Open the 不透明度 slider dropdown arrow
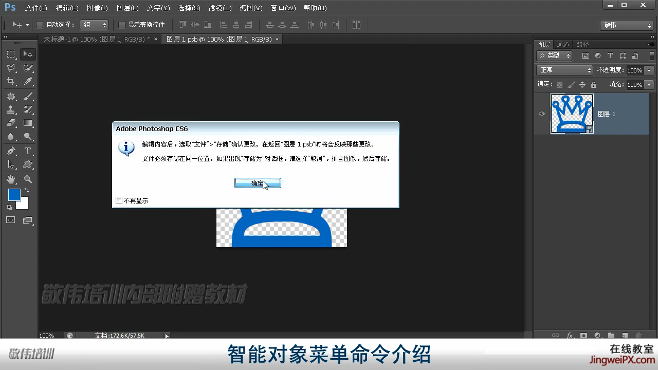 (x=649, y=70)
